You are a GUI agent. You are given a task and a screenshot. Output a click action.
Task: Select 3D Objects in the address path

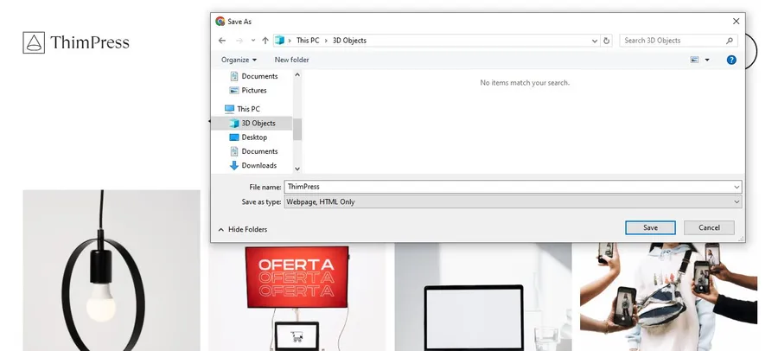pos(349,41)
